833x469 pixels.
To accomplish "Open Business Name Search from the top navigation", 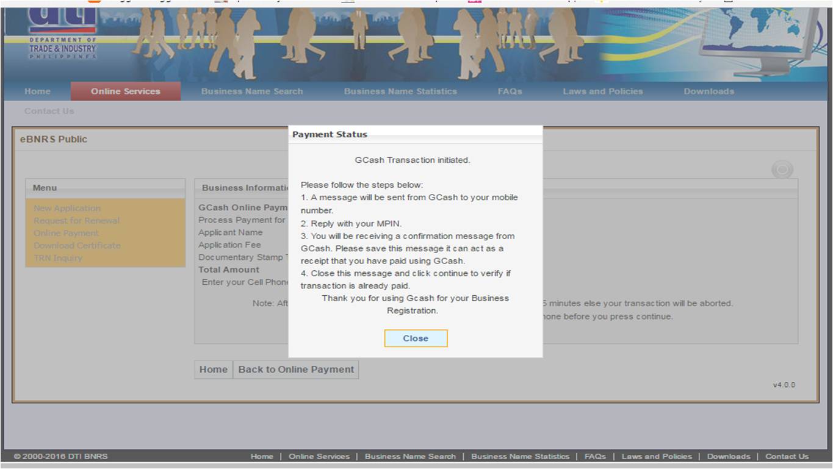I will pos(252,91).
